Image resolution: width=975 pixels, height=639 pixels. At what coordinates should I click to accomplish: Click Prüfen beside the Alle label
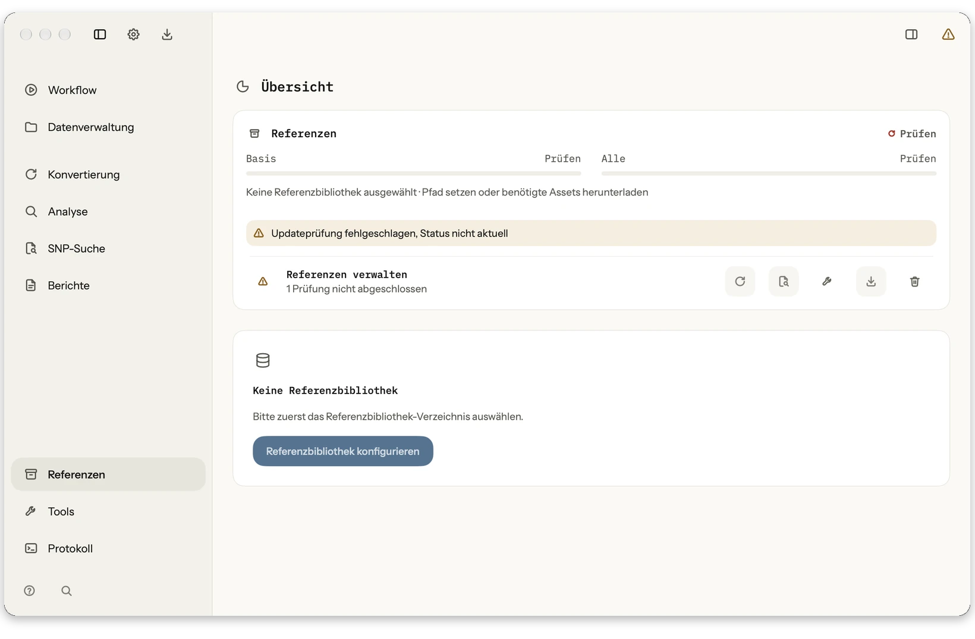click(x=918, y=159)
